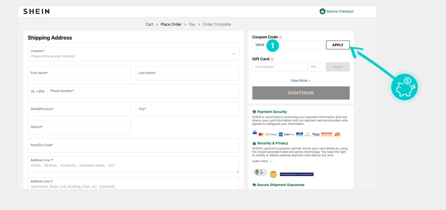446x210 pixels.
Task: Open the AL +355 country code selector
Action: [38, 91]
